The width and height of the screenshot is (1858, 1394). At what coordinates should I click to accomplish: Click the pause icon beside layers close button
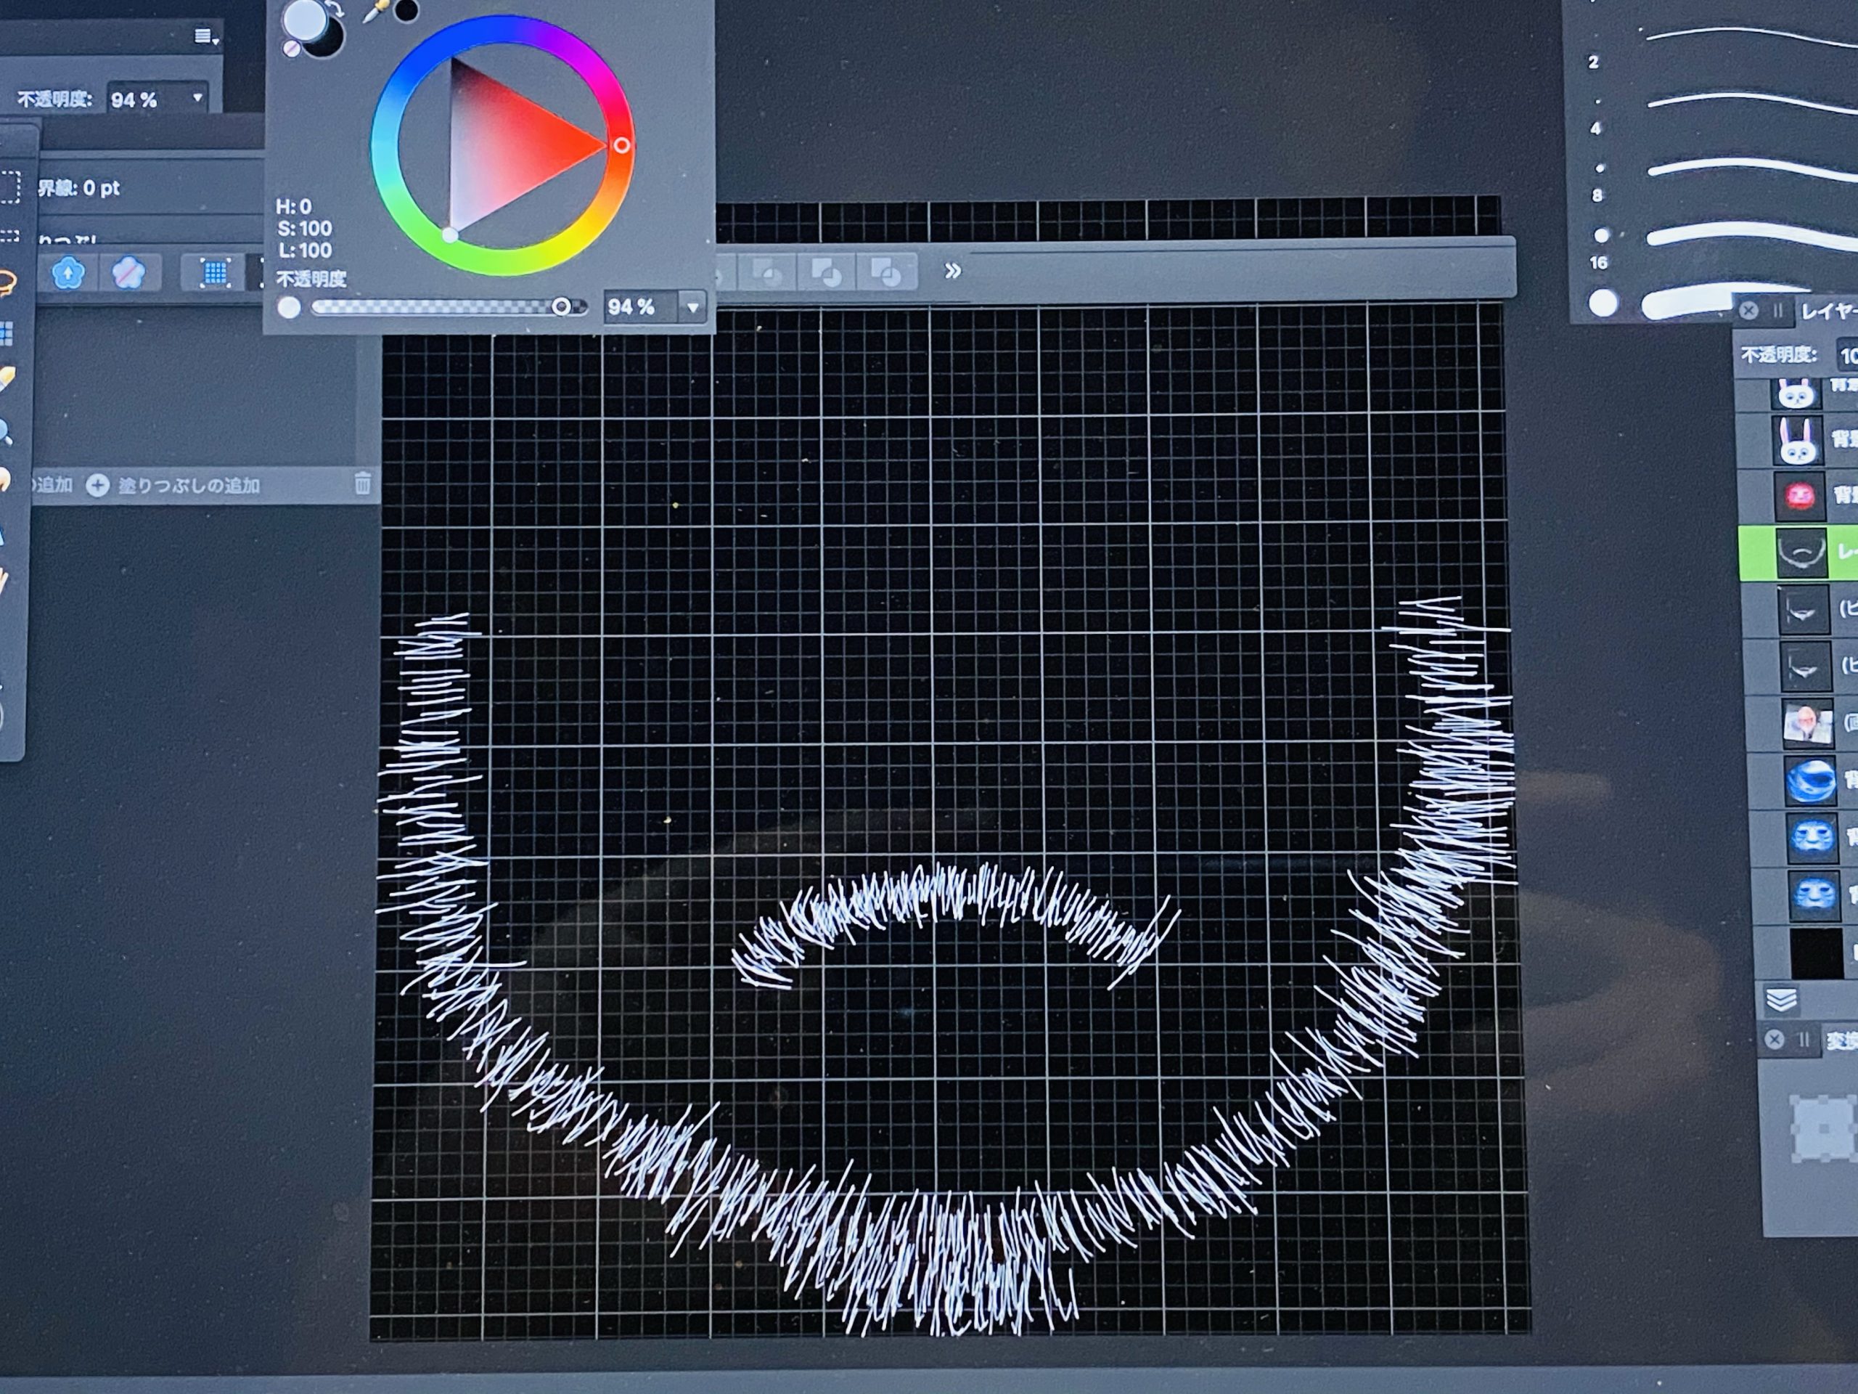1777,311
